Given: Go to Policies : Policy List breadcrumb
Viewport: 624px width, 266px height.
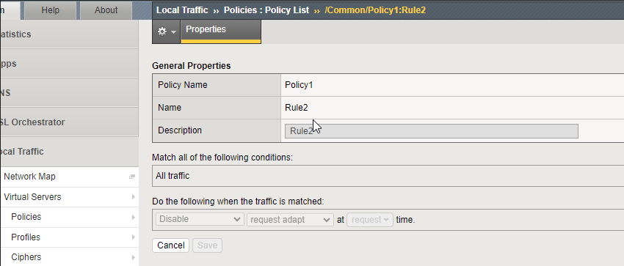Looking at the screenshot, I should click(x=266, y=10).
